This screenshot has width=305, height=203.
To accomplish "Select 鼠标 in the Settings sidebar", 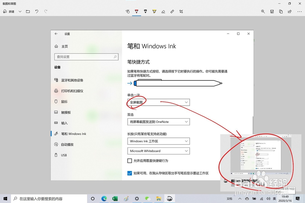I will pyautogui.click(x=63, y=101).
